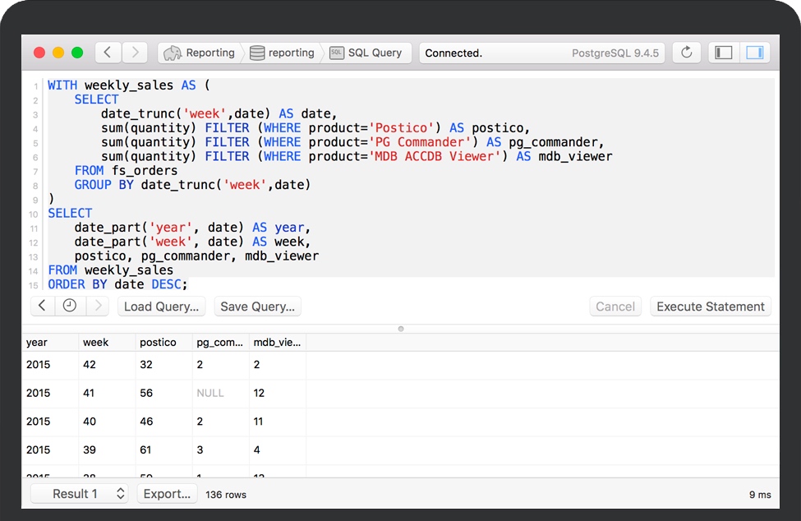
Task: Select the NULL cell in week 41
Action: (x=210, y=394)
